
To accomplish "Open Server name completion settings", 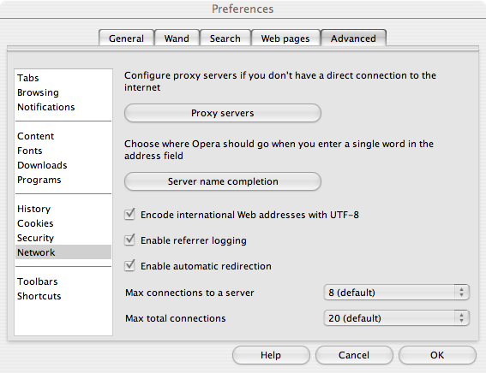I will point(223,181).
